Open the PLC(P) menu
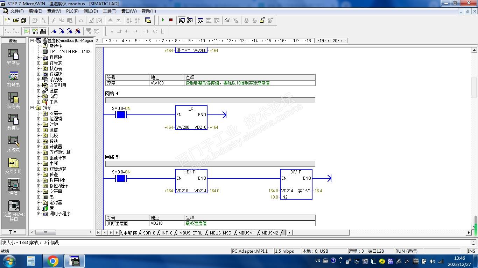The height and width of the screenshot is (268, 478). [72, 11]
